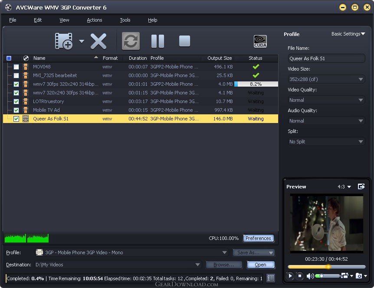Click the Remove (X) toolbar icon
The width and height of the screenshot is (374, 288).
tap(98, 41)
